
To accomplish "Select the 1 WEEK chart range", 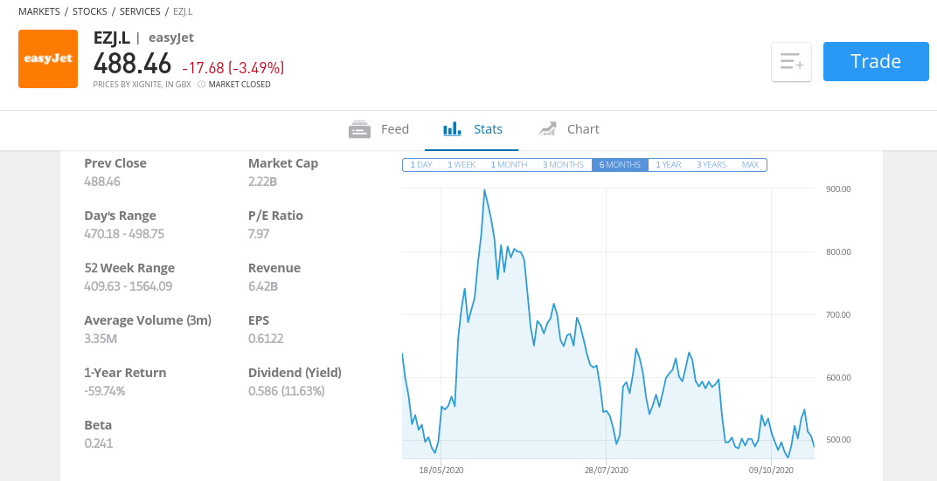I will tap(462, 165).
